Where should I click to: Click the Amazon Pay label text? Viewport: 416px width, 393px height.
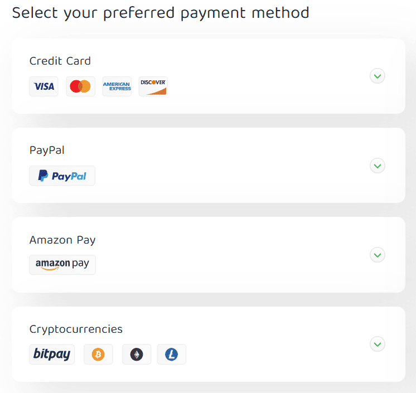[x=62, y=240]
